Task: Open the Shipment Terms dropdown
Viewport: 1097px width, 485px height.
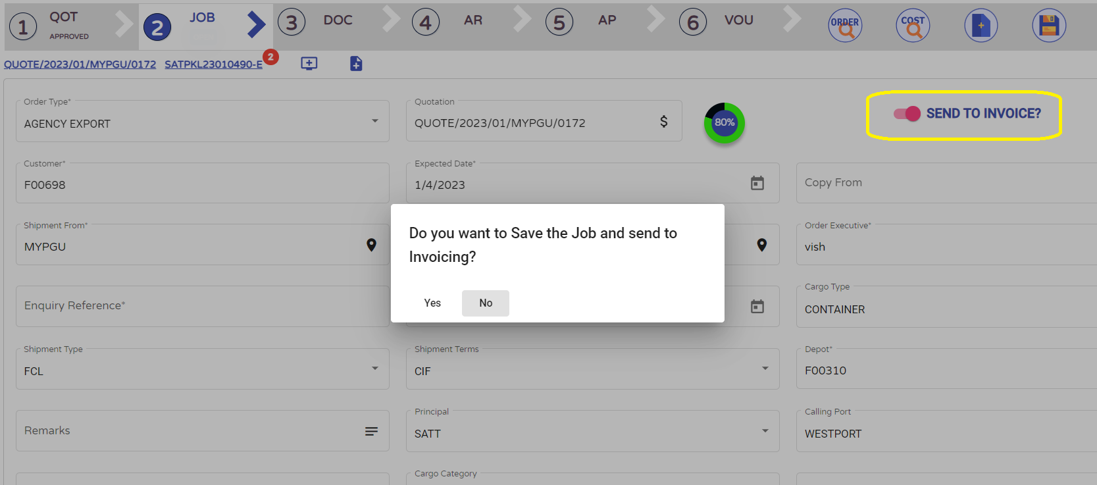Action: pyautogui.click(x=765, y=369)
